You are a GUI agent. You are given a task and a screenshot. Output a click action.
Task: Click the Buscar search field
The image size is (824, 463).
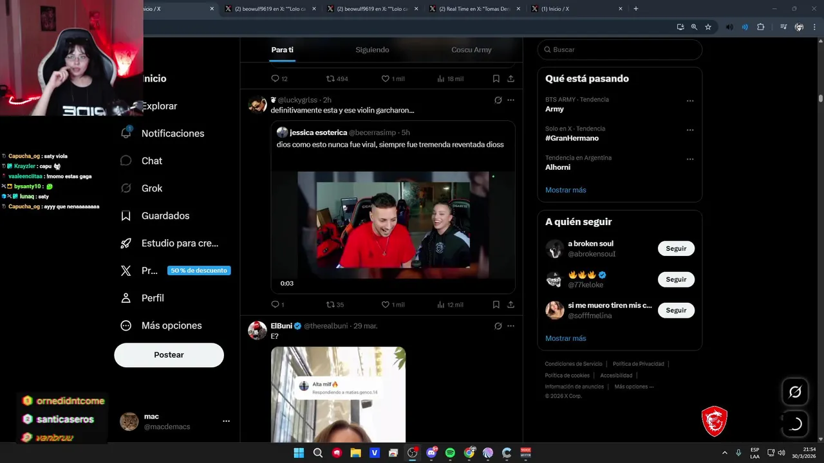(619, 50)
